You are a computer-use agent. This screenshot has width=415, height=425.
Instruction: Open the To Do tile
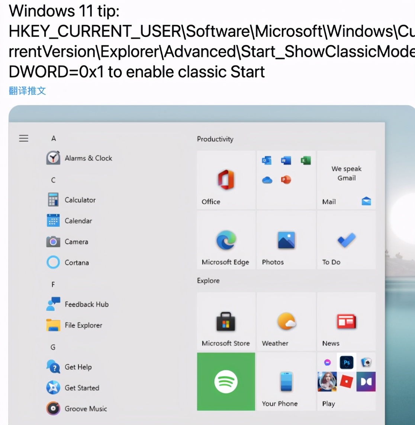coord(347,240)
